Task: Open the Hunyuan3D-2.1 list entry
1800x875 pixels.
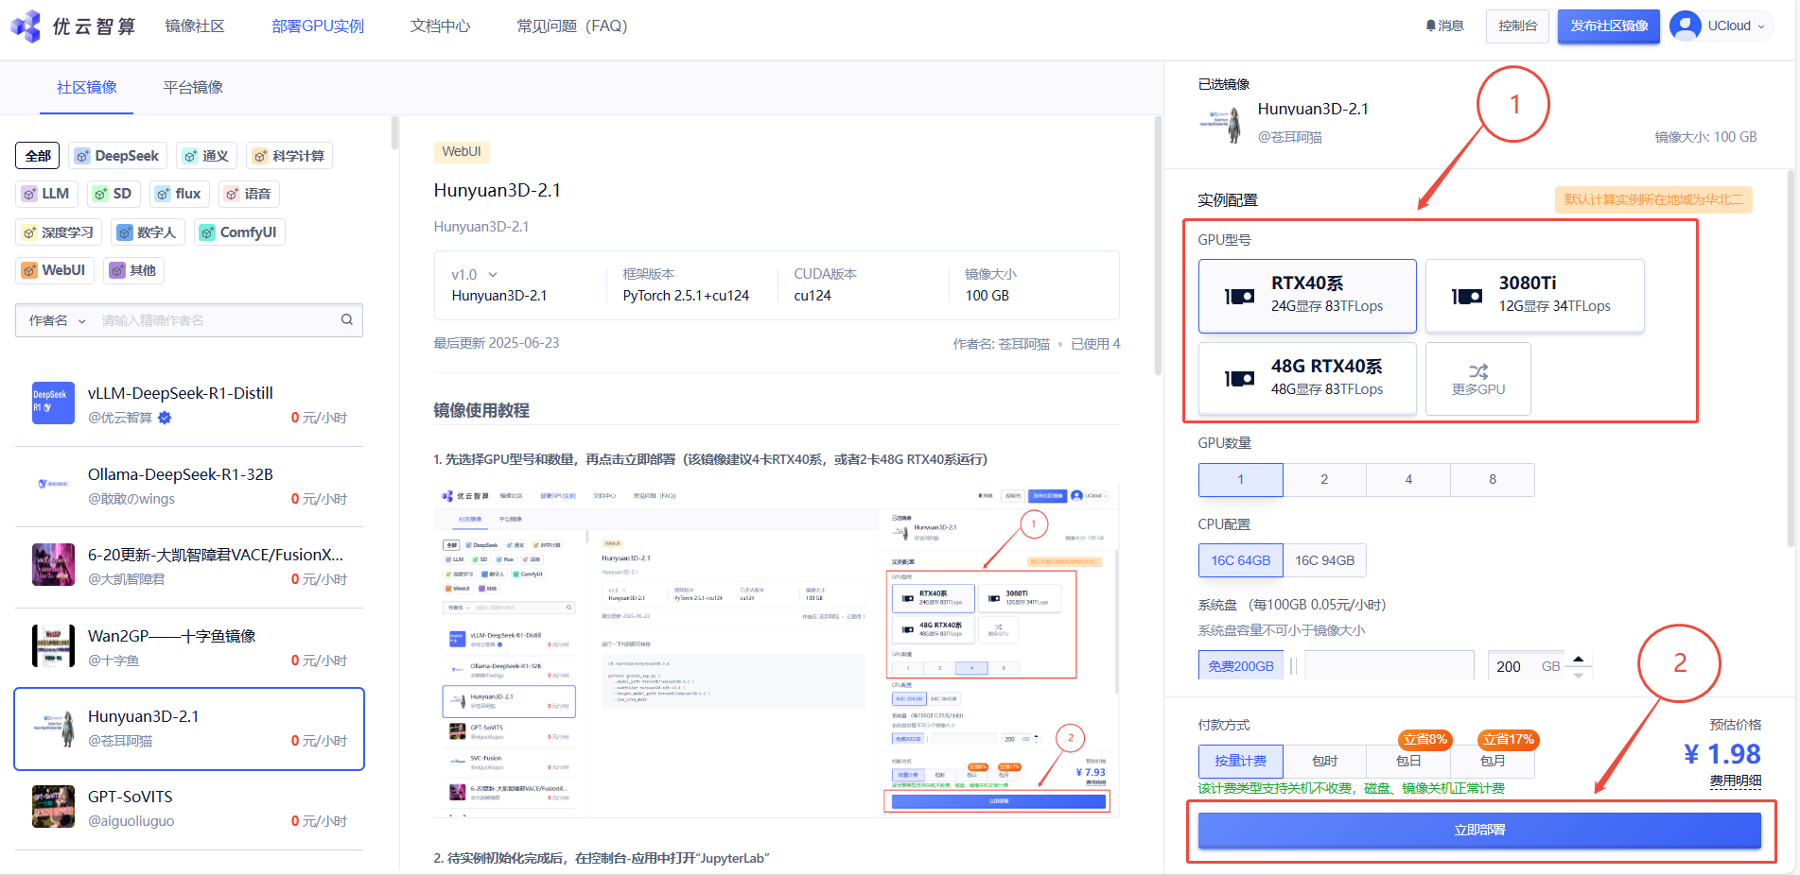Action: point(189,729)
